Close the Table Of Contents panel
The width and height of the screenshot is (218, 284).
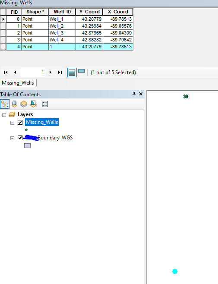[141, 94]
